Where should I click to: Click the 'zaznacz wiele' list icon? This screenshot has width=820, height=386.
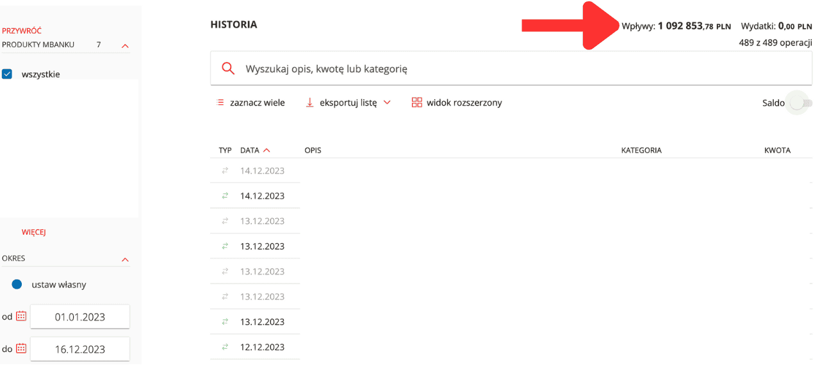pos(220,102)
